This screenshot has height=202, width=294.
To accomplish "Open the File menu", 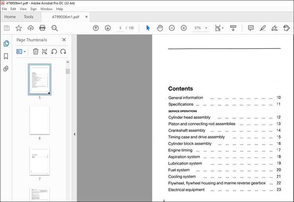I will click(4, 9).
